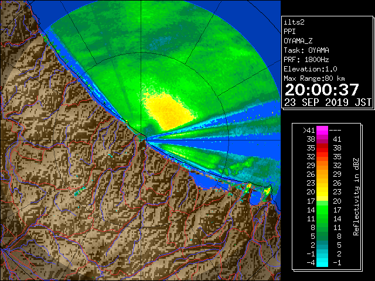
Task: Click the small orange-red echo near the eastern coast
Action: pos(248,186)
